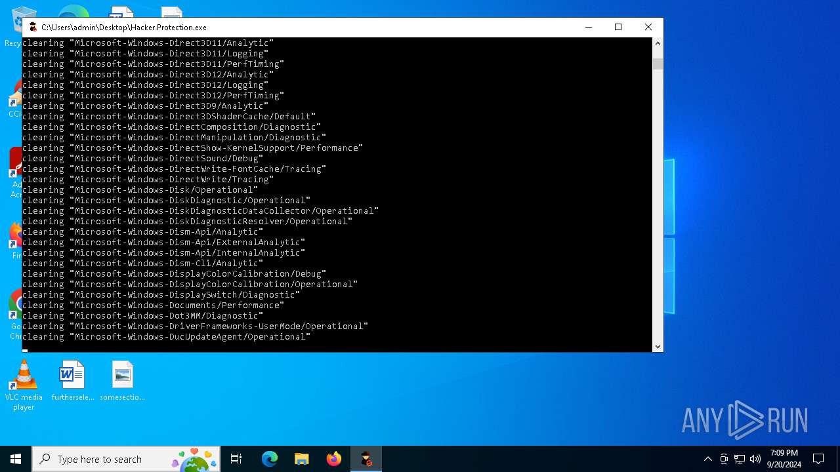Close the Hacker Protection console window
The image size is (840, 472).
648,27
